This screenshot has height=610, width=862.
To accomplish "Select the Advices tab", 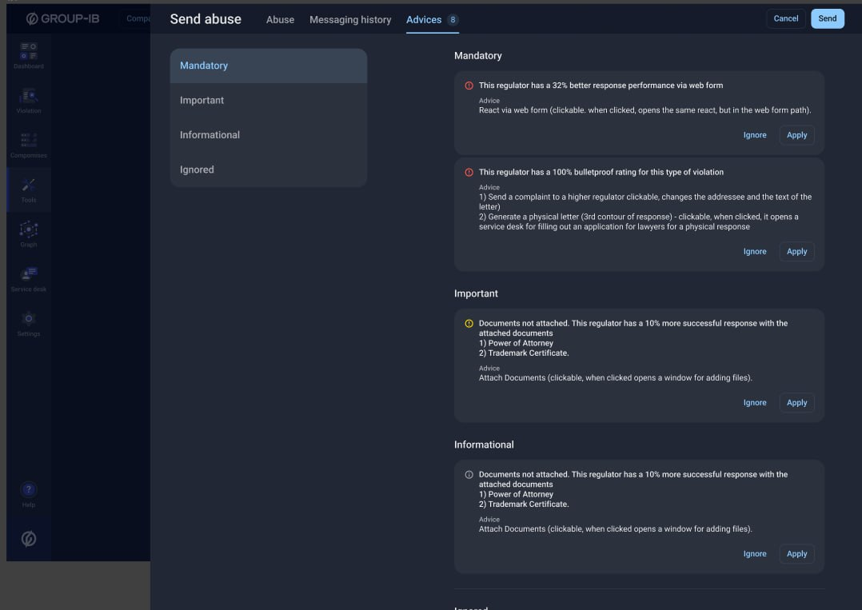I will [425, 18].
